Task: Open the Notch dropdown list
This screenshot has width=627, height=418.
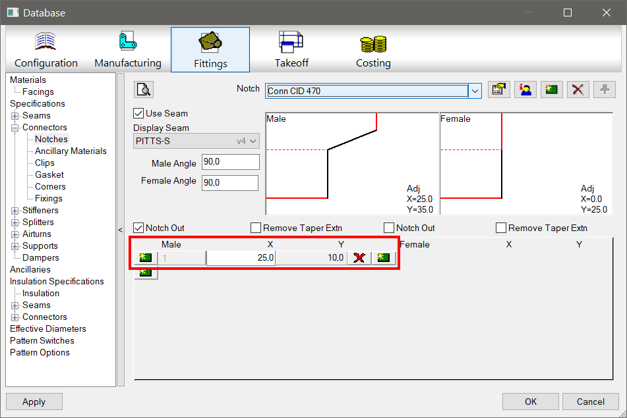Action: pos(475,91)
